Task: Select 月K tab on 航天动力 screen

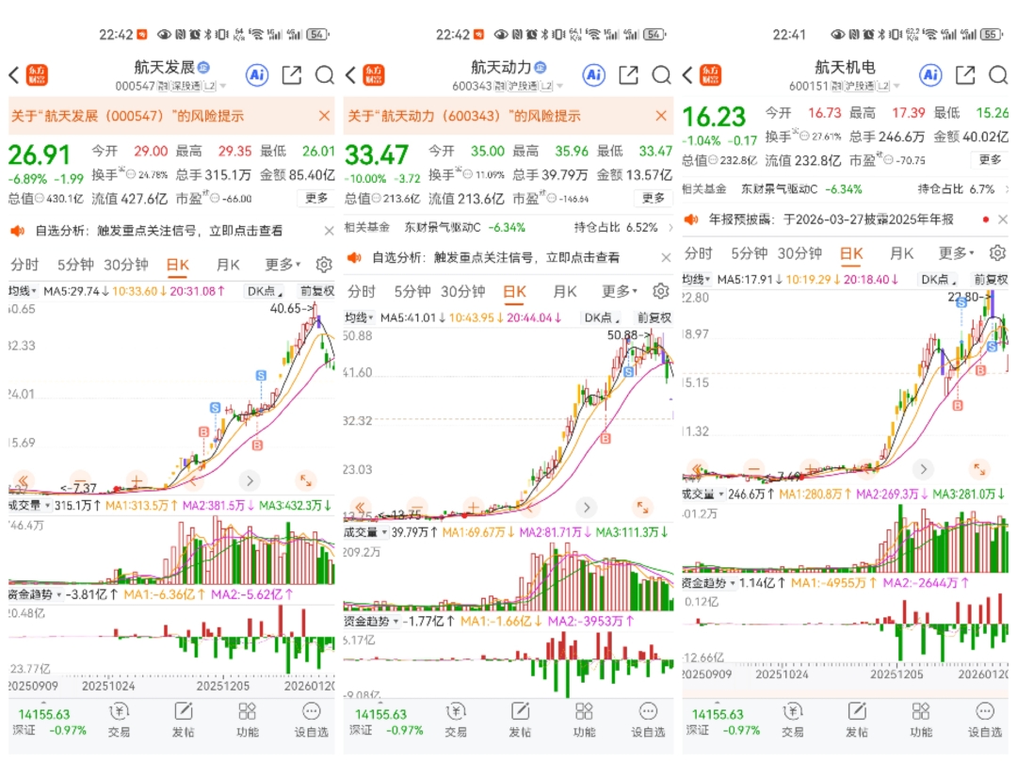Action: 564,291
